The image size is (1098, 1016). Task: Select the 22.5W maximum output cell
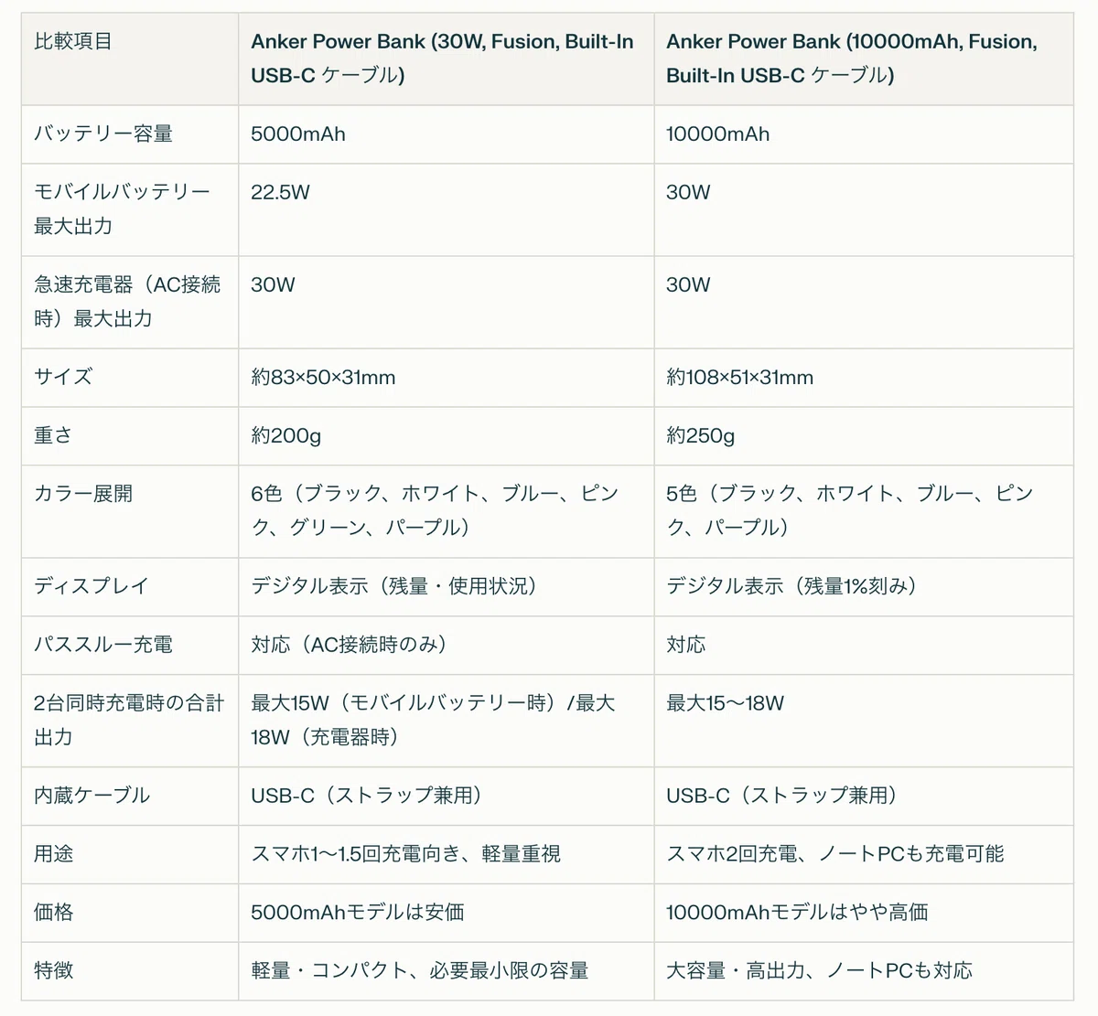[447, 209]
